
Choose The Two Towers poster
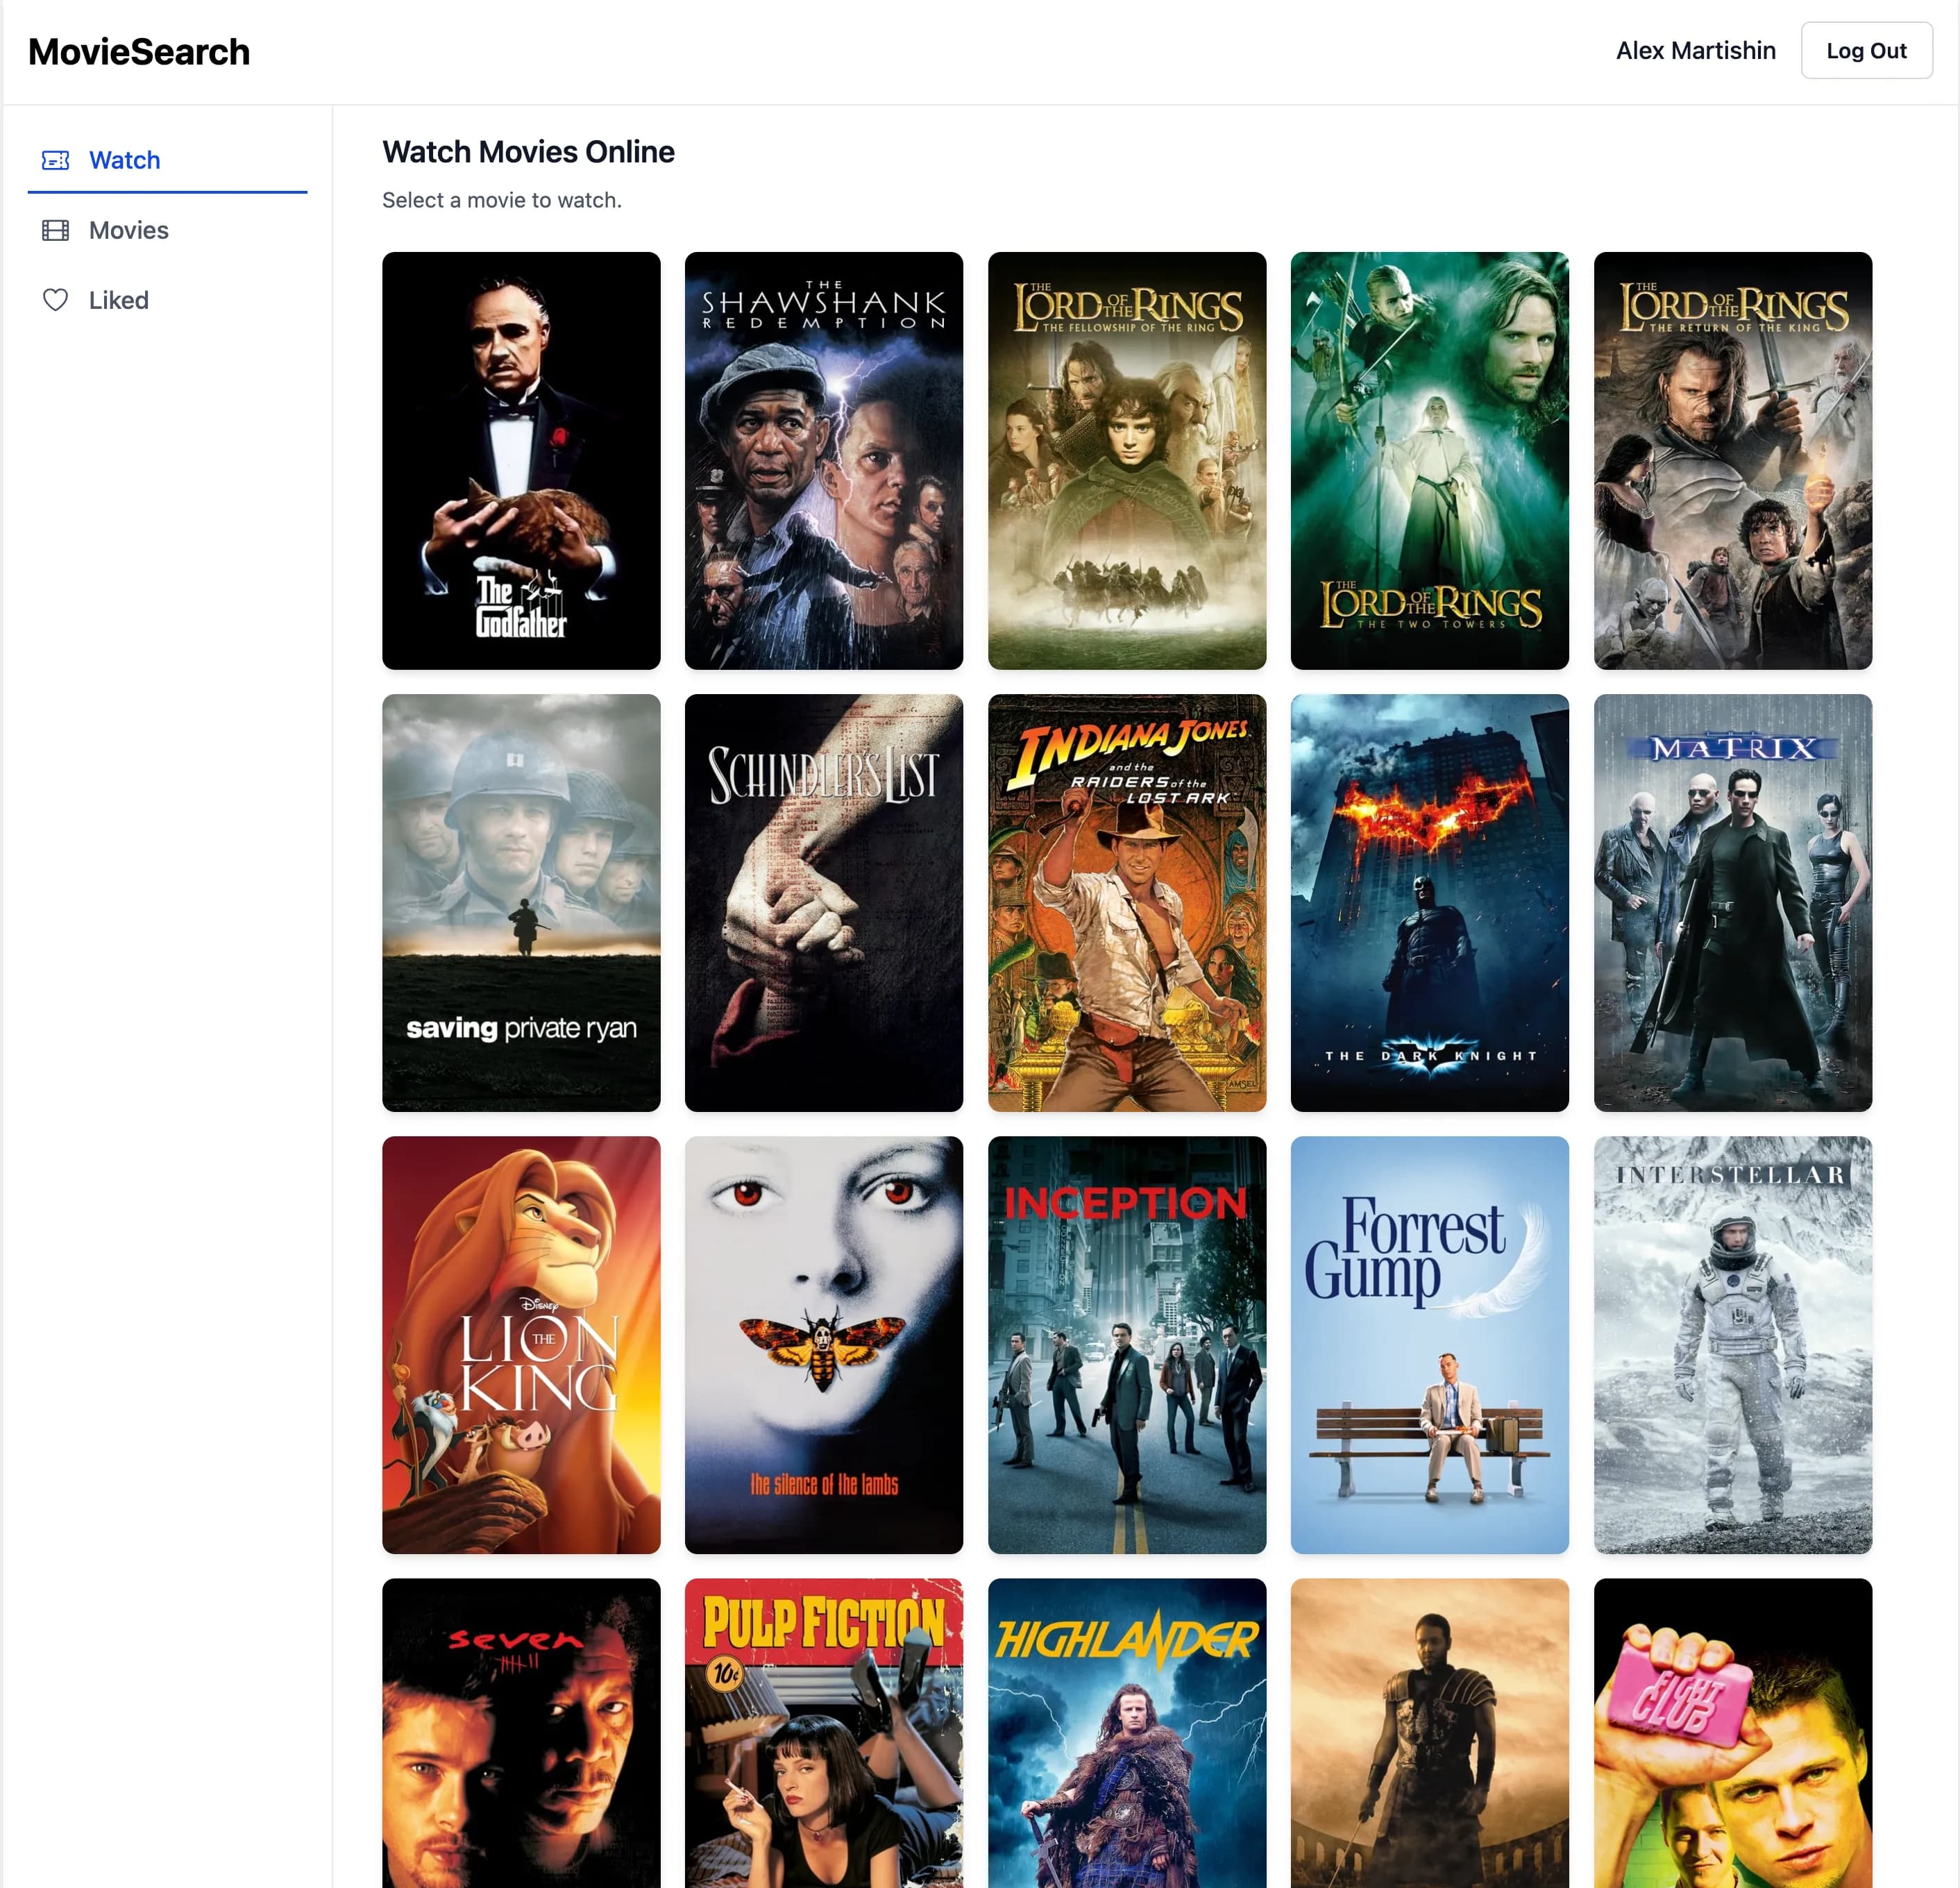pos(1430,461)
